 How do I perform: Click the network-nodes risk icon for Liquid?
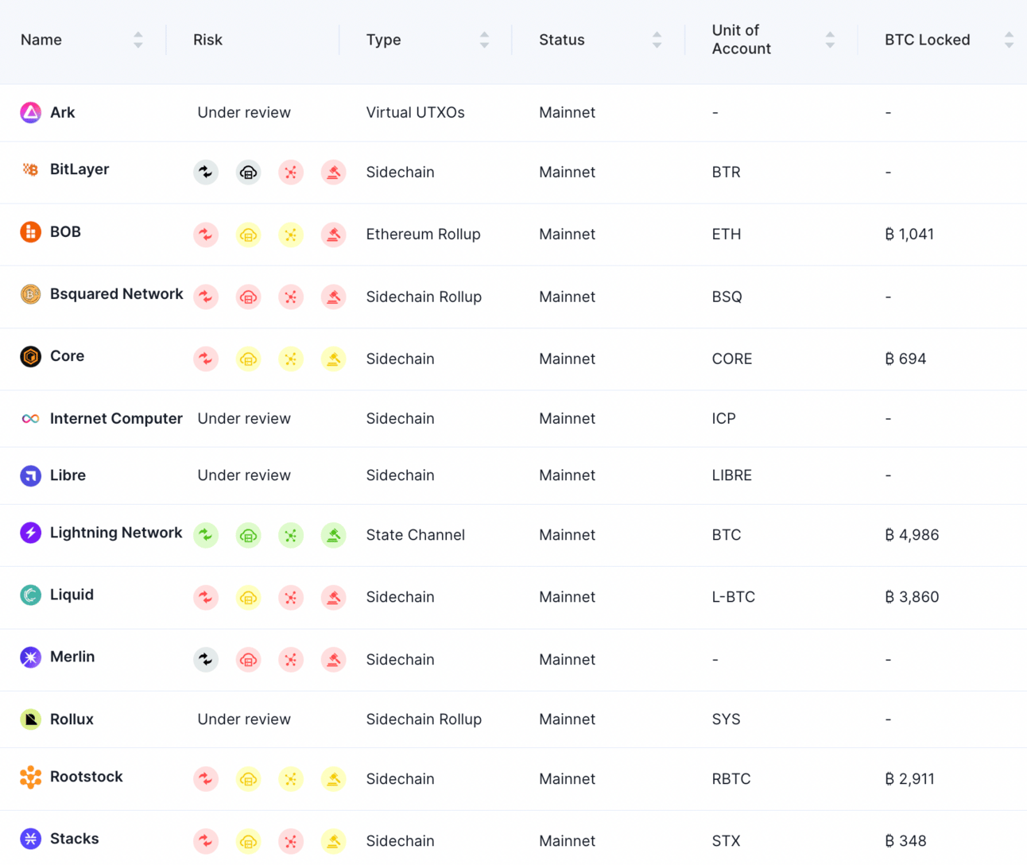pyautogui.click(x=291, y=597)
